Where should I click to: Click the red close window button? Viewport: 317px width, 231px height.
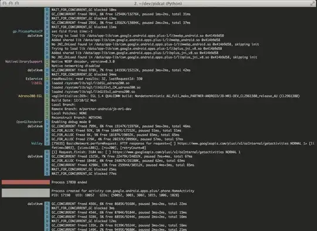(5, 4)
